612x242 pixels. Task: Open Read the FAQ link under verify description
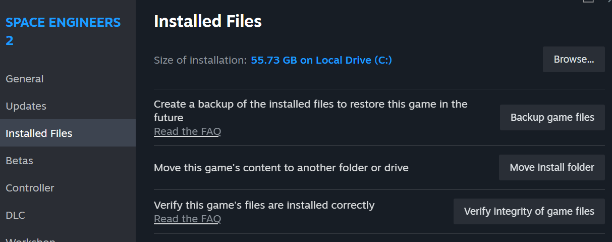[187, 219]
